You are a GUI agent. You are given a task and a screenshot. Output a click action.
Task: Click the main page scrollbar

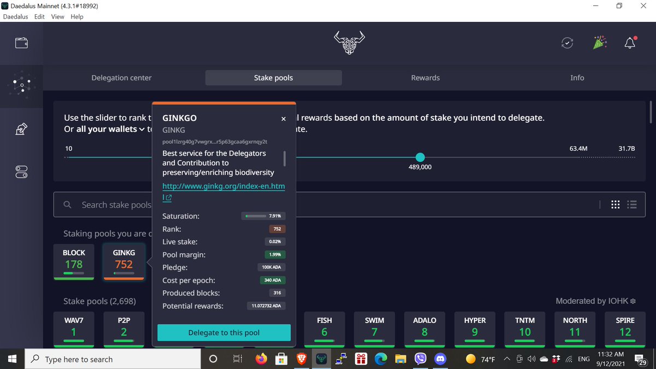651,112
